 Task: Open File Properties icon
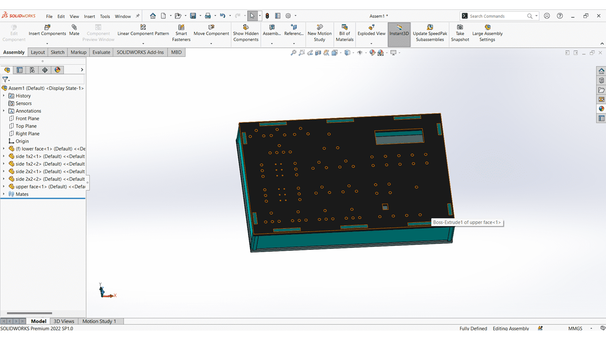(x=278, y=16)
